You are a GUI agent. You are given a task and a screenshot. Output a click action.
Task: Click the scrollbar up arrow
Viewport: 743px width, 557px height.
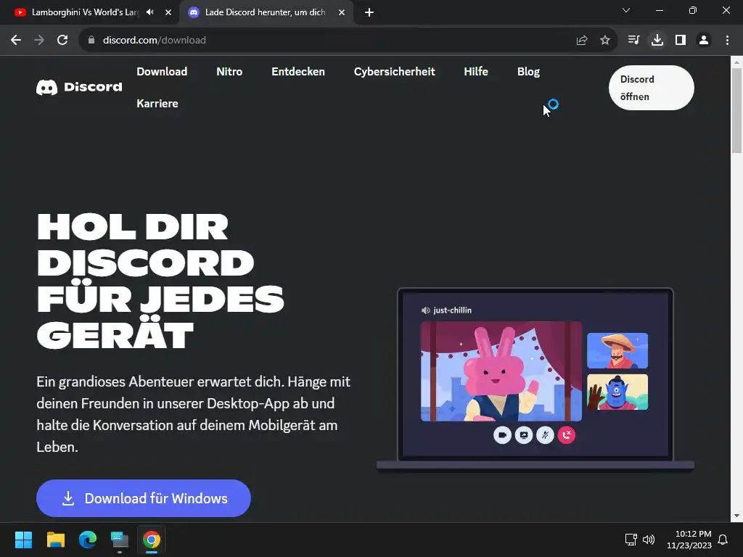(737, 62)
